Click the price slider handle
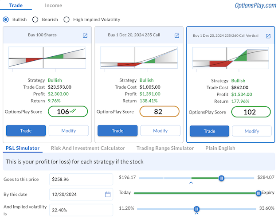 [x=221, y=178]
